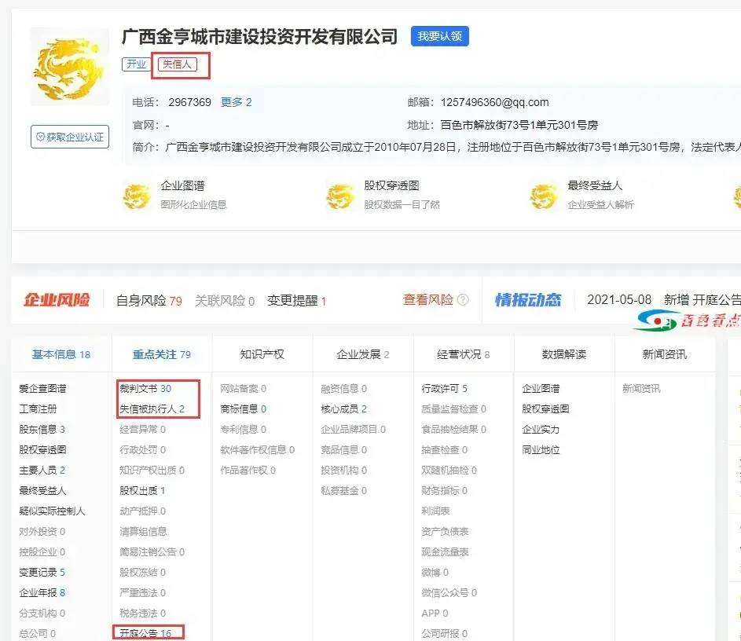The height and width of the screenshot is (641, 741).
Task: Open 股东信息 3 entry
Action: tap(42, 430)
